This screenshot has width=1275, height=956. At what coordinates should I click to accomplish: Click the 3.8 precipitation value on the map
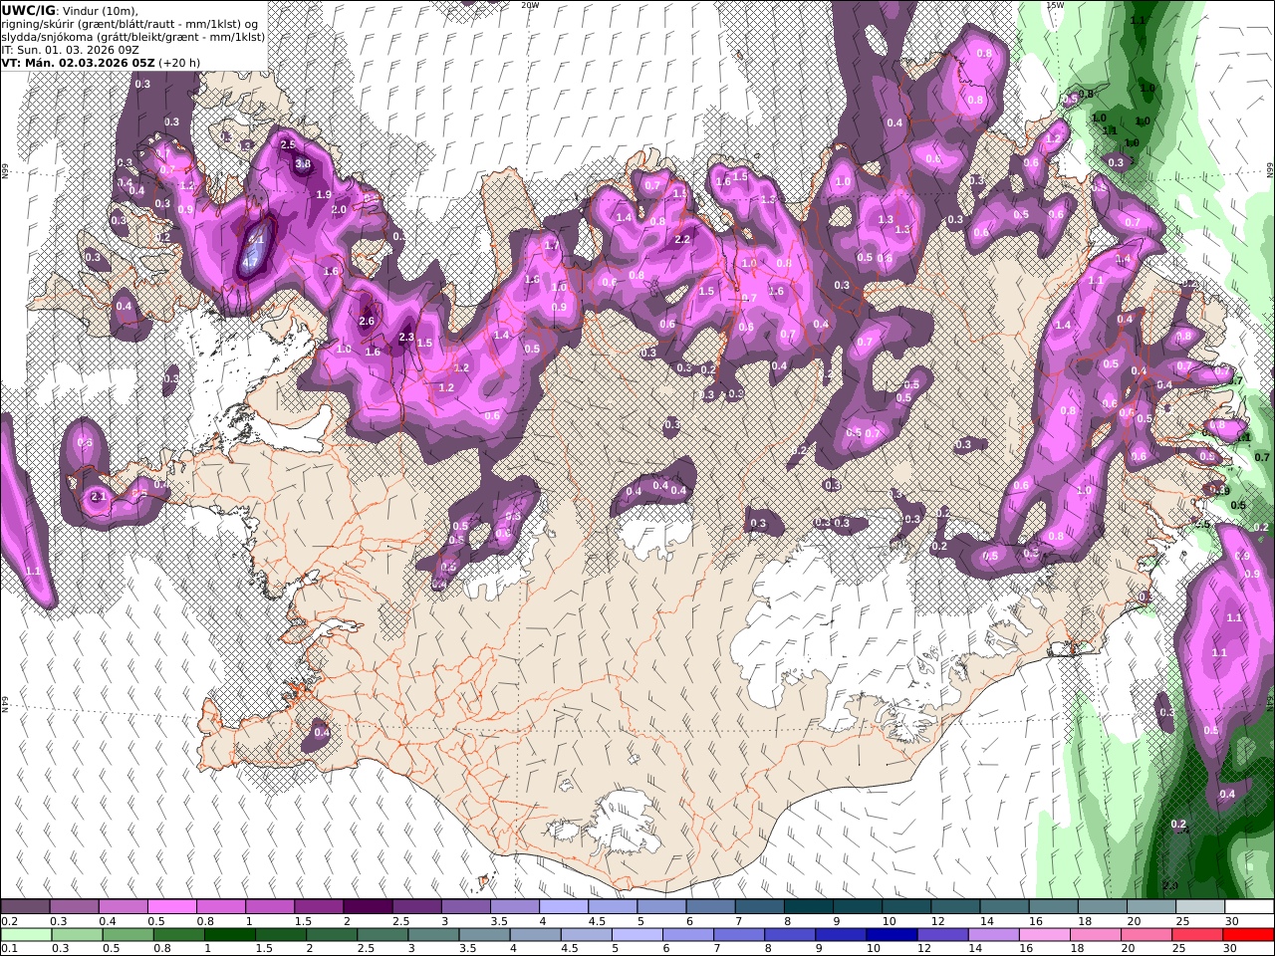pos(304,164)
